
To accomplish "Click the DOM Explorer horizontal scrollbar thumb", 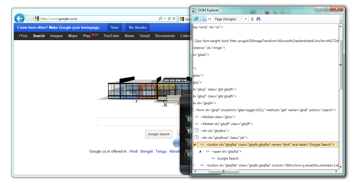I will pos(224,171).
